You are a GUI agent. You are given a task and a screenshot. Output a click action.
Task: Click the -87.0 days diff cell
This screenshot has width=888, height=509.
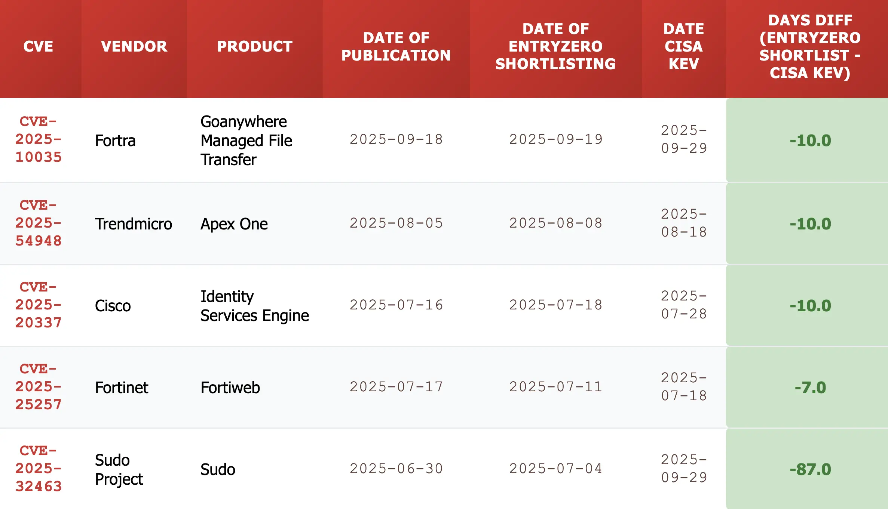(810, 470)
